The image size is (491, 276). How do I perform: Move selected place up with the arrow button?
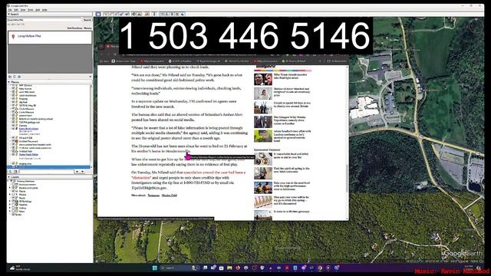77,172
